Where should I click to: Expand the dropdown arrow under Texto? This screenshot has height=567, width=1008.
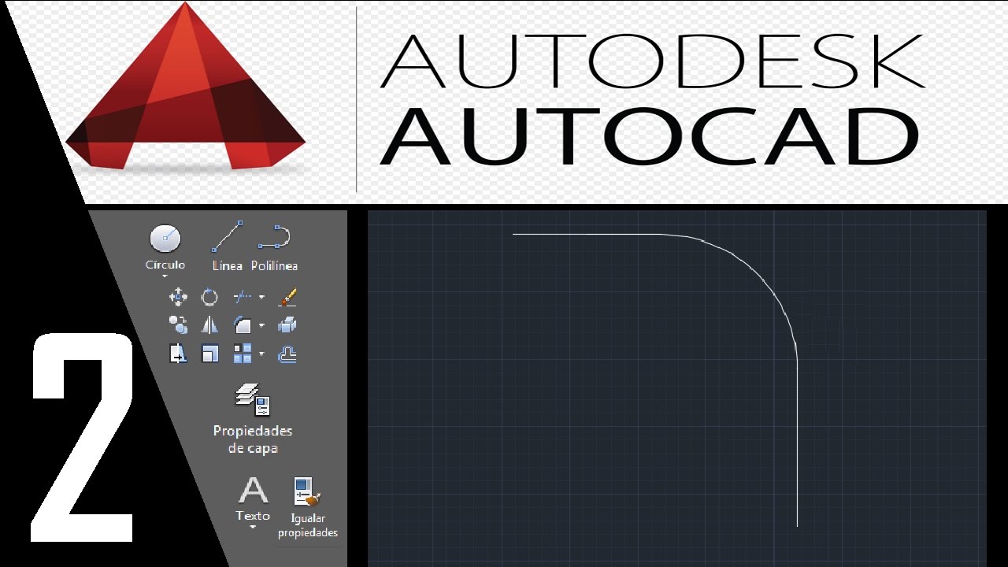[253, 527]
